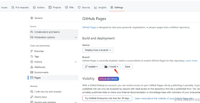This screenshot has width=200, height=103.
Task: Click the General gear icon in sidebar
Action: (x=32, y=18)
